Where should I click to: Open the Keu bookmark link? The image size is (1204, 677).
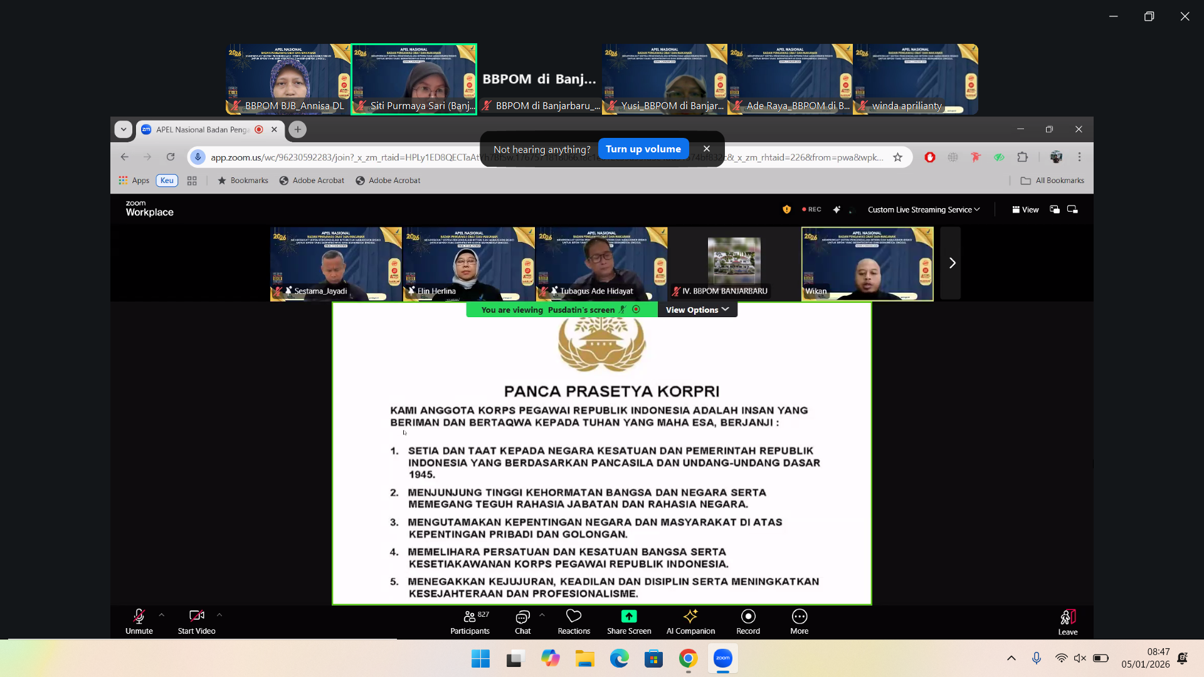(167, 181)
